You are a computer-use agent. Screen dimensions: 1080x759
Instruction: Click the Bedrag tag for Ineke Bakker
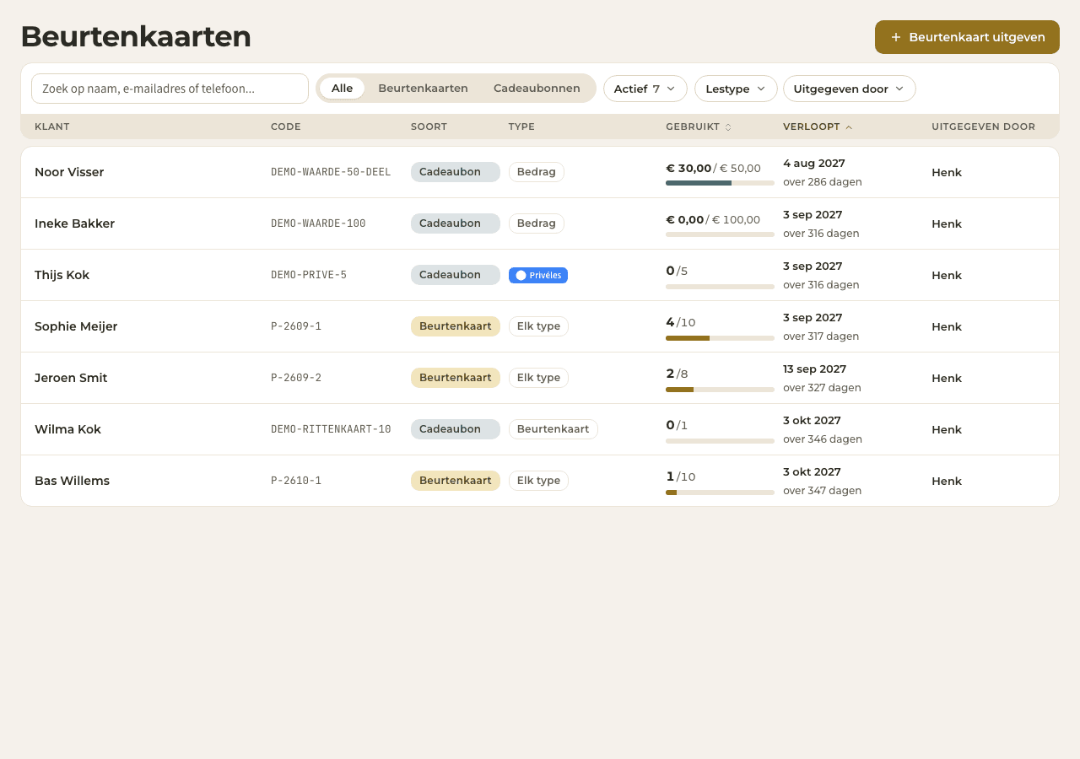click(537, 223)
